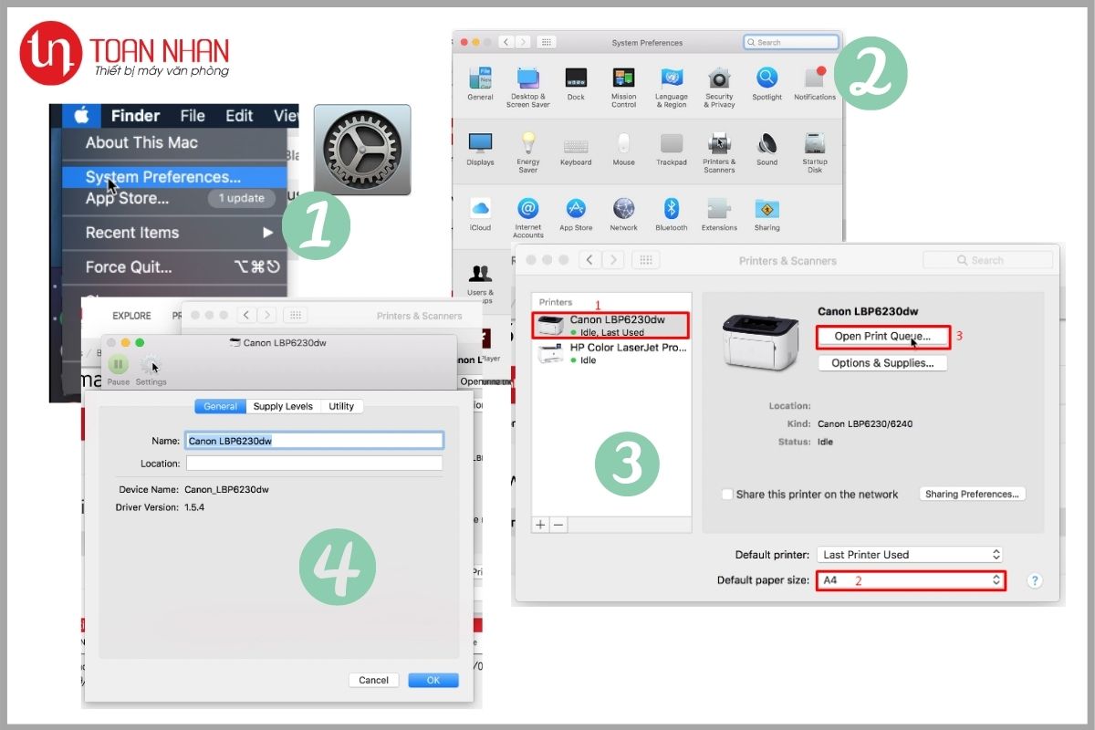Remove printer with the minus button
Viewport: 1095px width, 730px height.
[558, 525]
